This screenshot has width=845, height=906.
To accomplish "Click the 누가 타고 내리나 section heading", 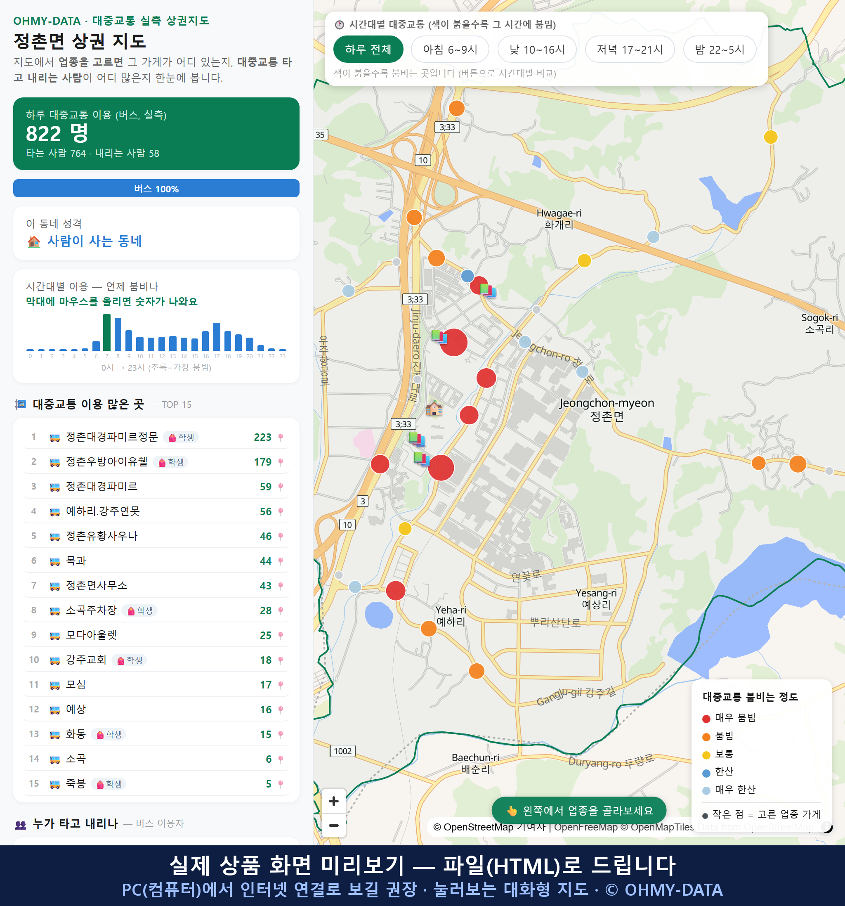I will (x=75, y=823).
